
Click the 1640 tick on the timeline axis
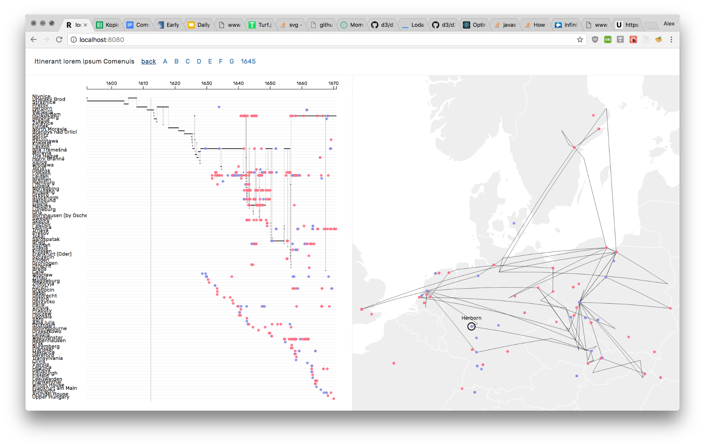coord(238,83)
